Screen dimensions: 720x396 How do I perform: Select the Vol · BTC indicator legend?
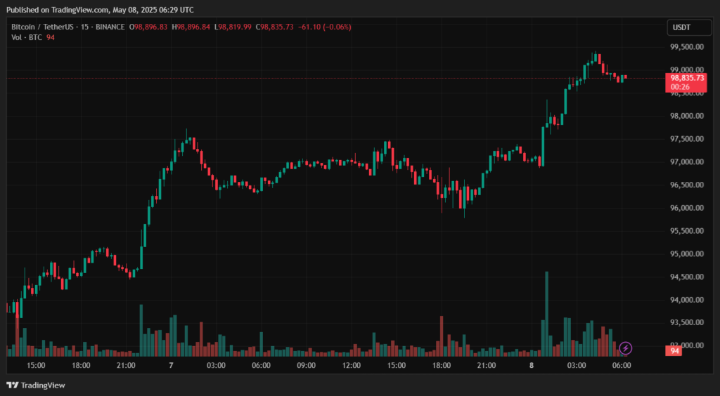[25, 37]
